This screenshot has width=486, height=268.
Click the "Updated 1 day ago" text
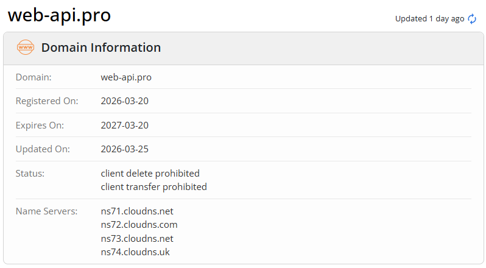429,19
